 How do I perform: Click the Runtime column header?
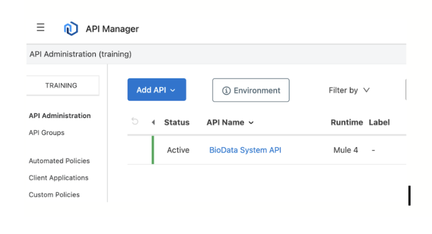(347, 123)
